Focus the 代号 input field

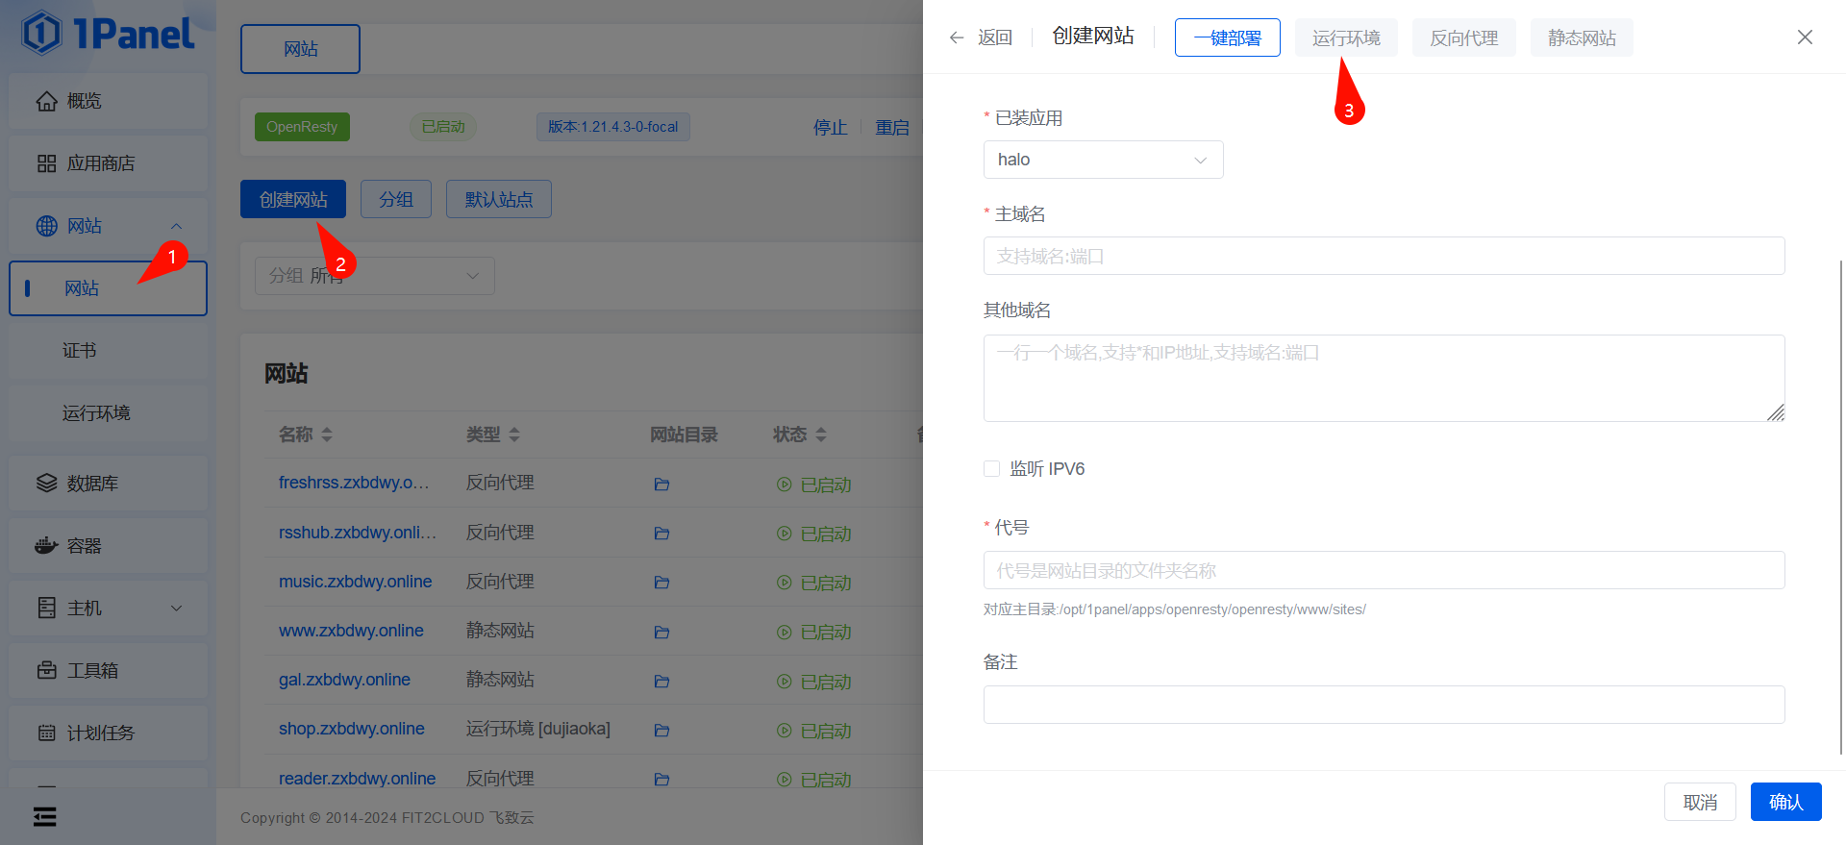click(x=1384, y=570)
